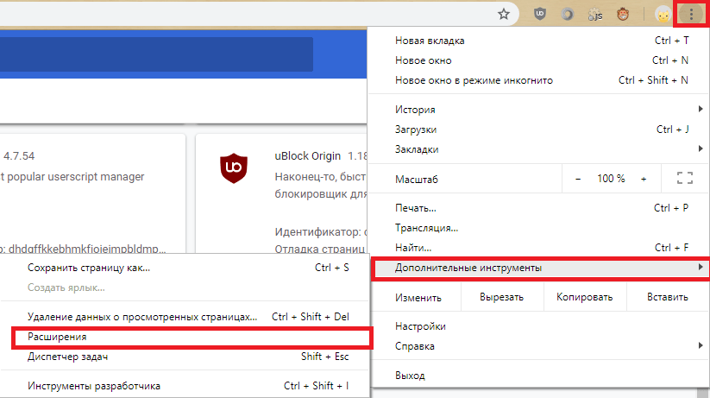Expand the История submenu
The image size is (710, 398).
click(539, 110)
